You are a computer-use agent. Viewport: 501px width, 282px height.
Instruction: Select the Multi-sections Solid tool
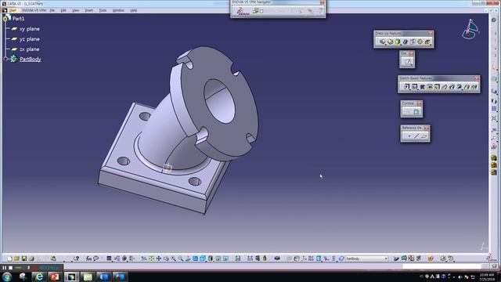point(467,87)
